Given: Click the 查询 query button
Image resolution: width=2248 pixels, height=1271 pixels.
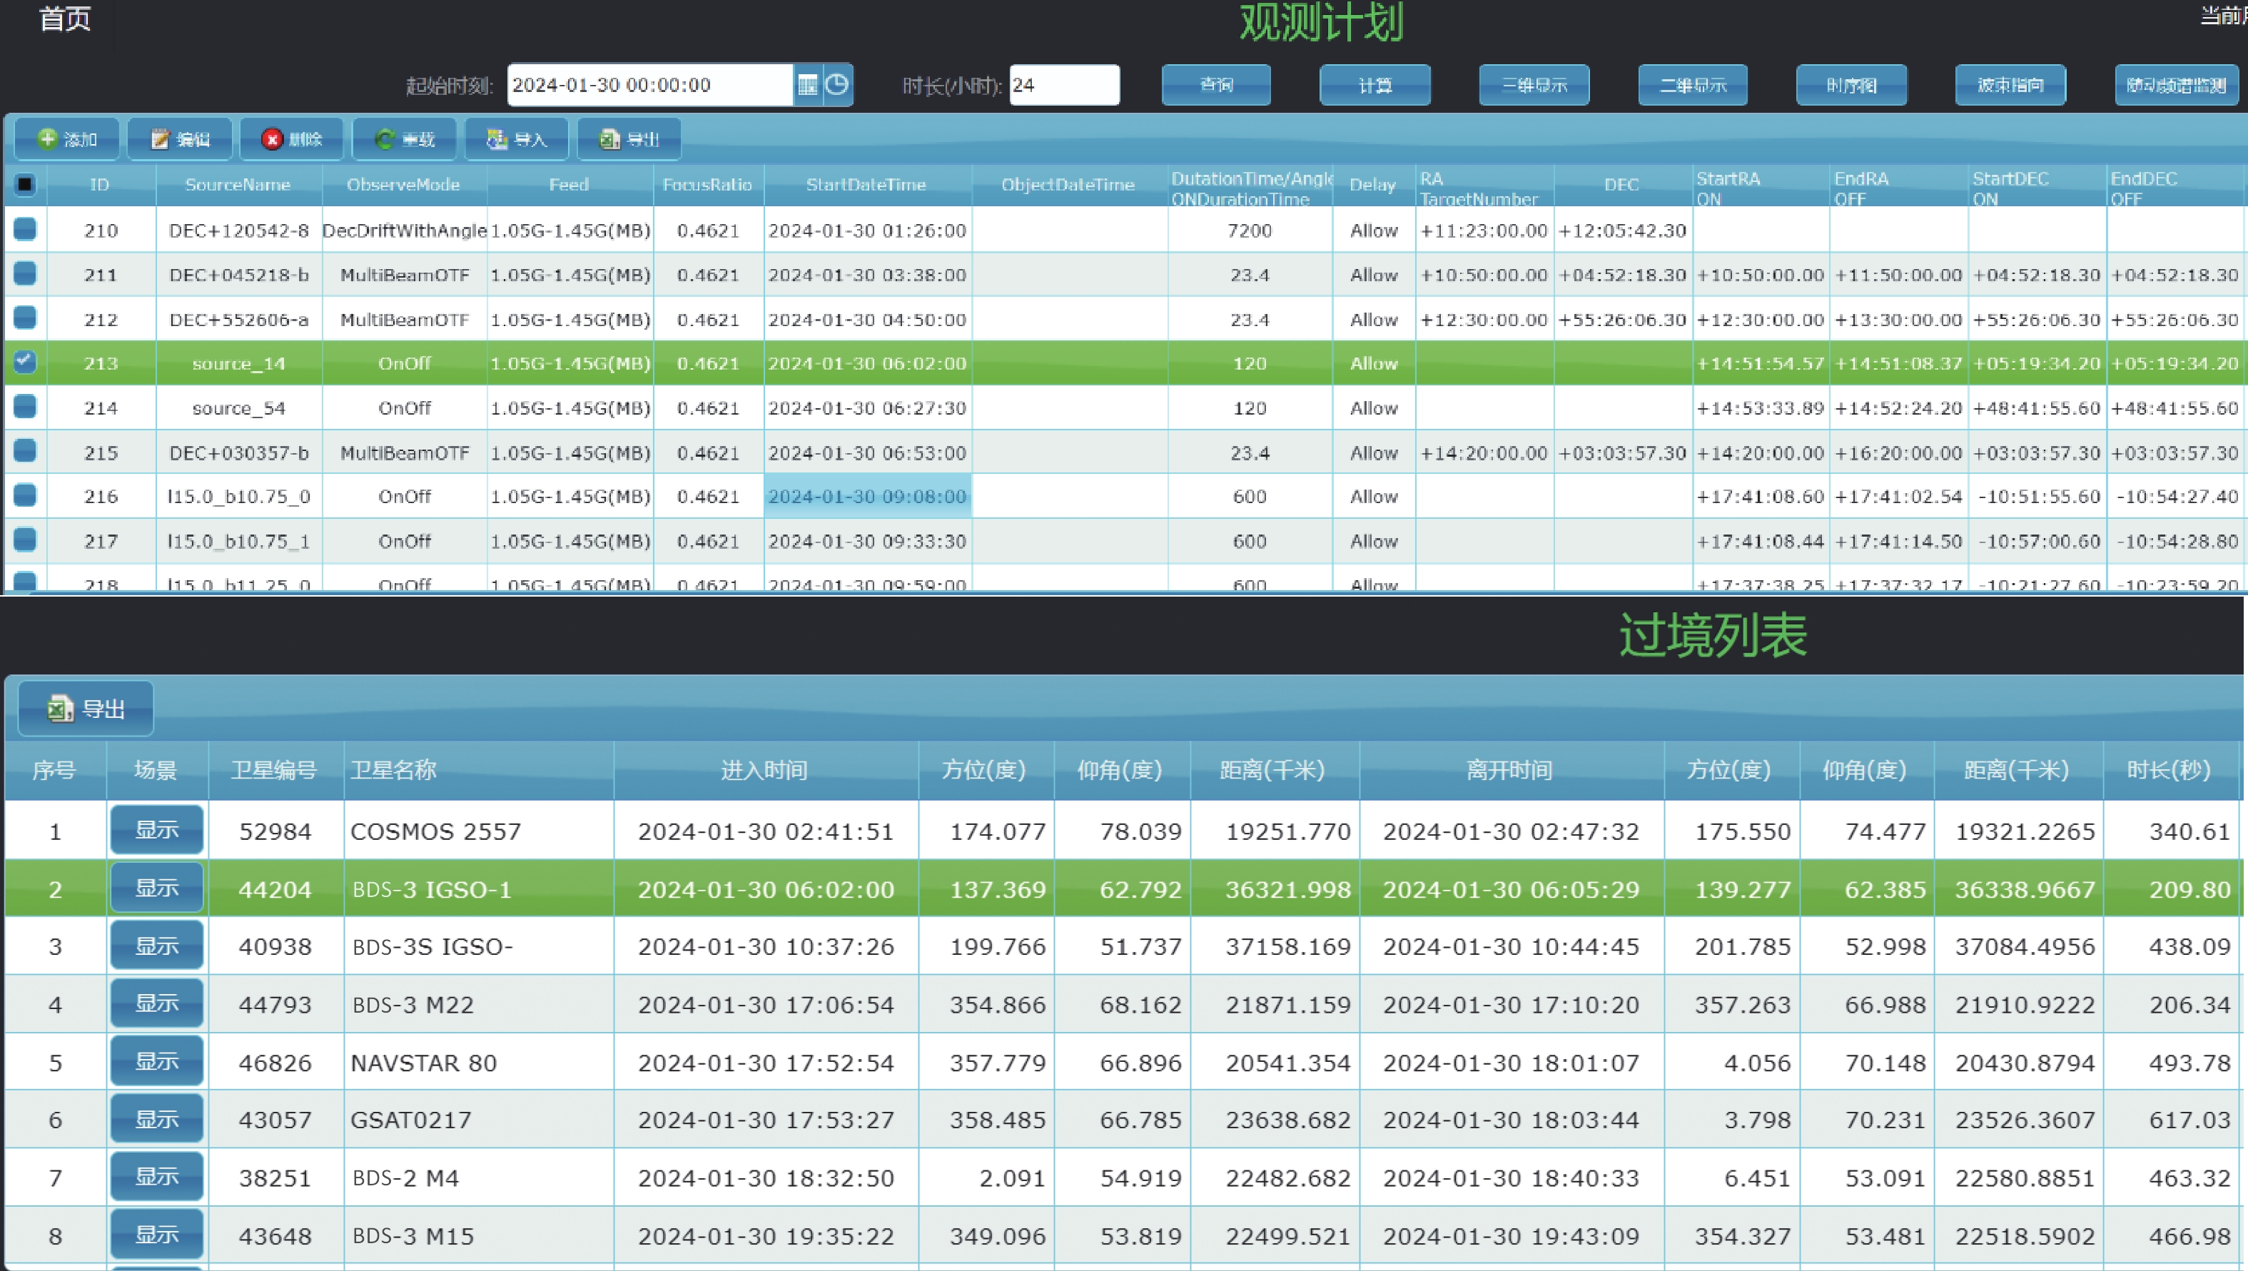Looking at the screenshot, I should (x=1215, y=85).
